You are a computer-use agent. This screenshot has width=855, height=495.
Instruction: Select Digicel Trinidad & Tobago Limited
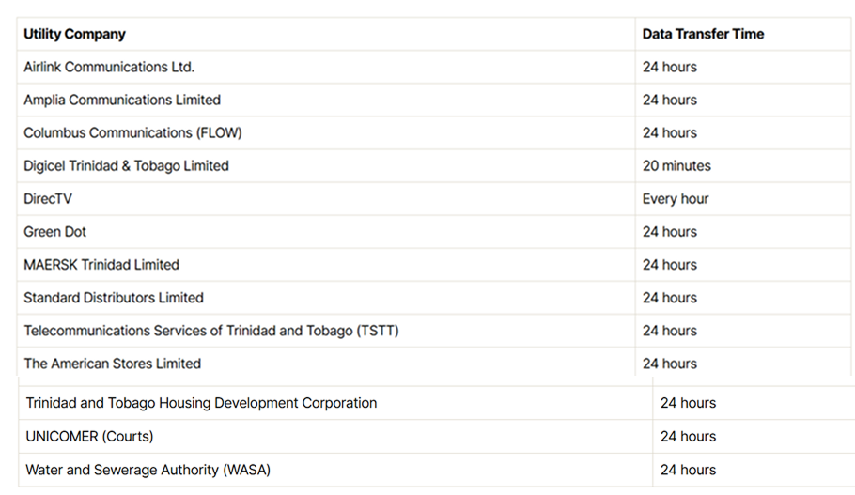coord(126,165)
